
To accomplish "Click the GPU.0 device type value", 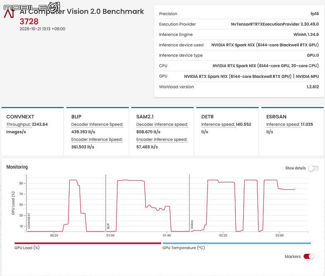I will 313,55.
